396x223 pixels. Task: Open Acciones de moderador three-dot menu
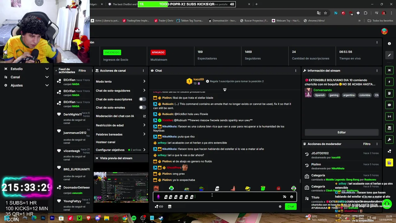click(x=377, y=144)
